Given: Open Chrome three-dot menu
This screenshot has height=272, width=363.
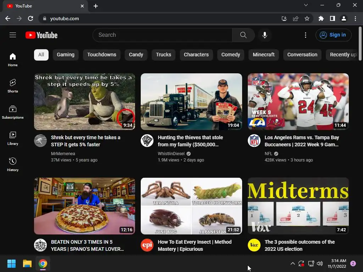Looking at the screenshot, I should 355,18.
